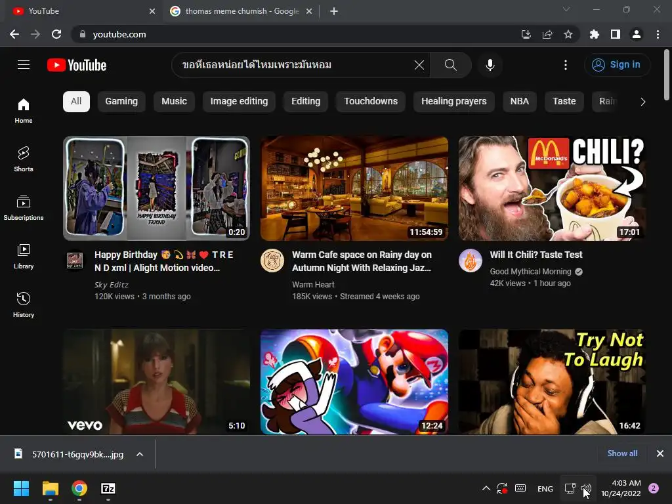Open the Good Mythical Morning channel avatar
This screenshot has width=672, height=504.
(x=470, y=261)
